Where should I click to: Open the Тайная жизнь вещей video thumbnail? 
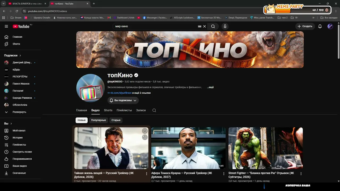111,148
